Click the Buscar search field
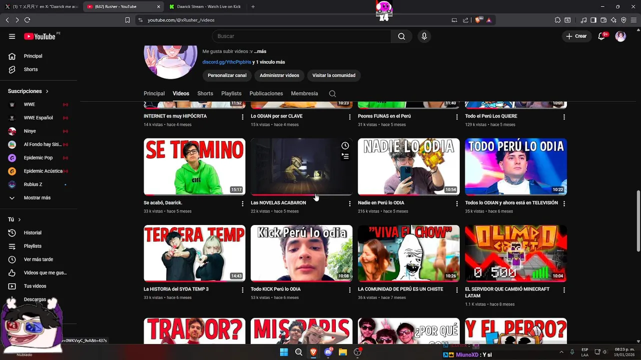This screenshot has height=360, width=641. click(x=301, y=36)
